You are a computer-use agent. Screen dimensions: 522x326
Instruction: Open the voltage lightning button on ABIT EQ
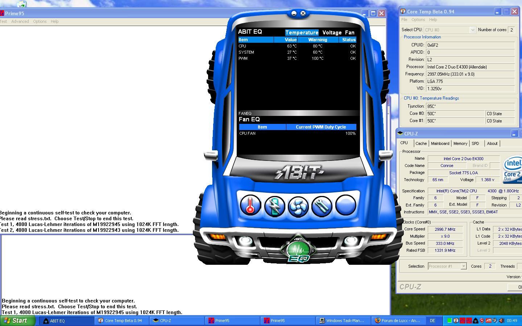click(274, 206)
